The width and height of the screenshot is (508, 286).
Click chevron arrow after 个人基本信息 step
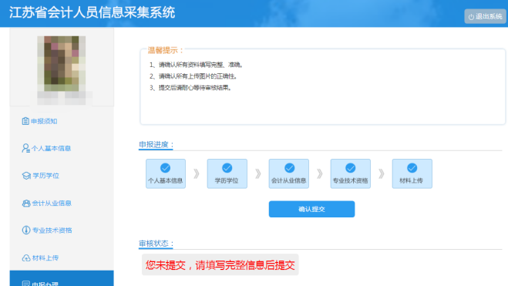point(197,174)
